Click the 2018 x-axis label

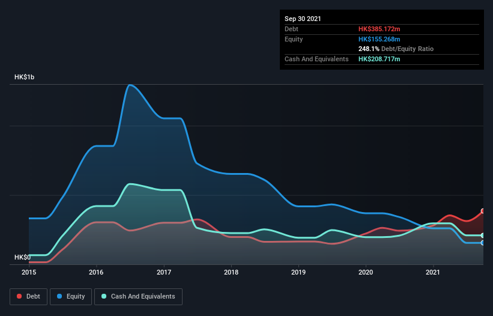[231, 272]
